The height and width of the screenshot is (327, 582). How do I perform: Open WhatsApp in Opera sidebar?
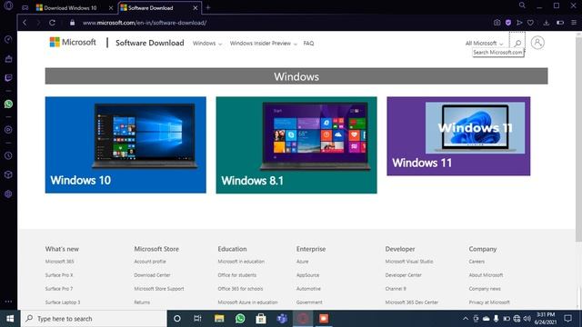8,104
